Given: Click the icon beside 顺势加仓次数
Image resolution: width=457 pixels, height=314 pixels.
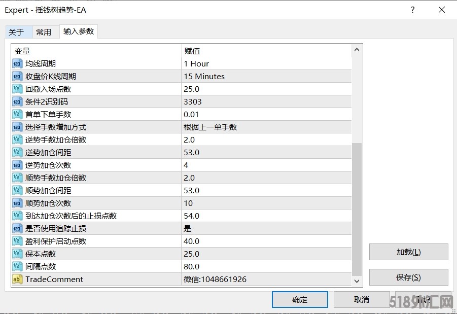Looking at the screenshot, I should pyautogui.click(x=17, y=203).
